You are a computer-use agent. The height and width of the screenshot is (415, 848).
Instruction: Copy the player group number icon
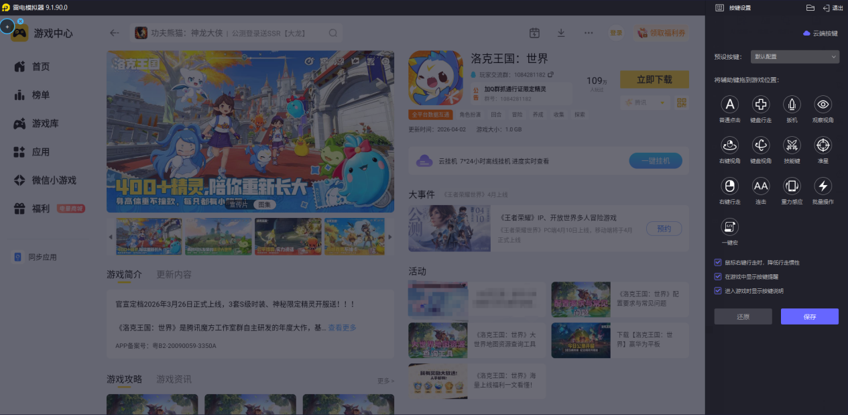coord(550,74)
